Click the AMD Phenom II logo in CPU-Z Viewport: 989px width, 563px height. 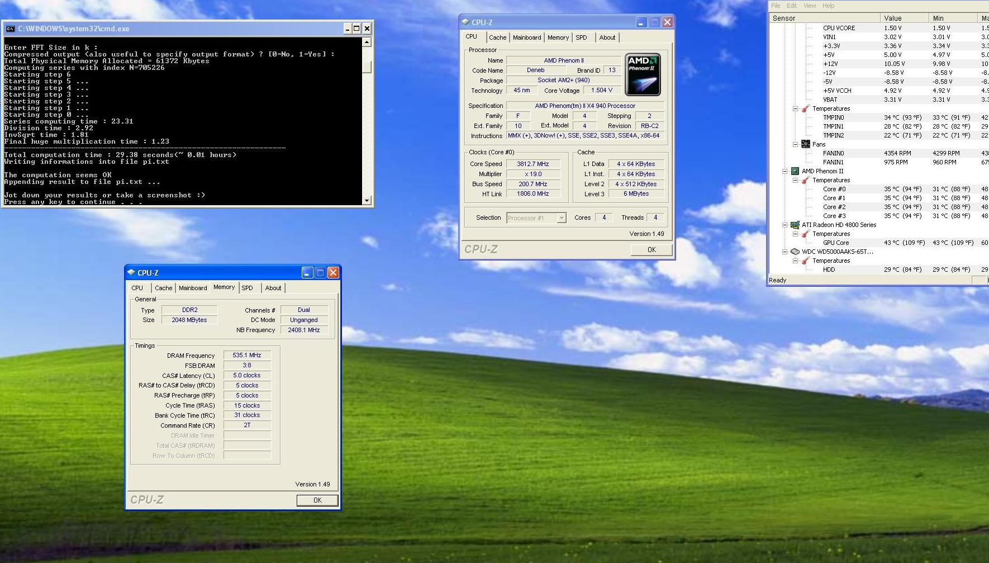(x=643, y=74)
